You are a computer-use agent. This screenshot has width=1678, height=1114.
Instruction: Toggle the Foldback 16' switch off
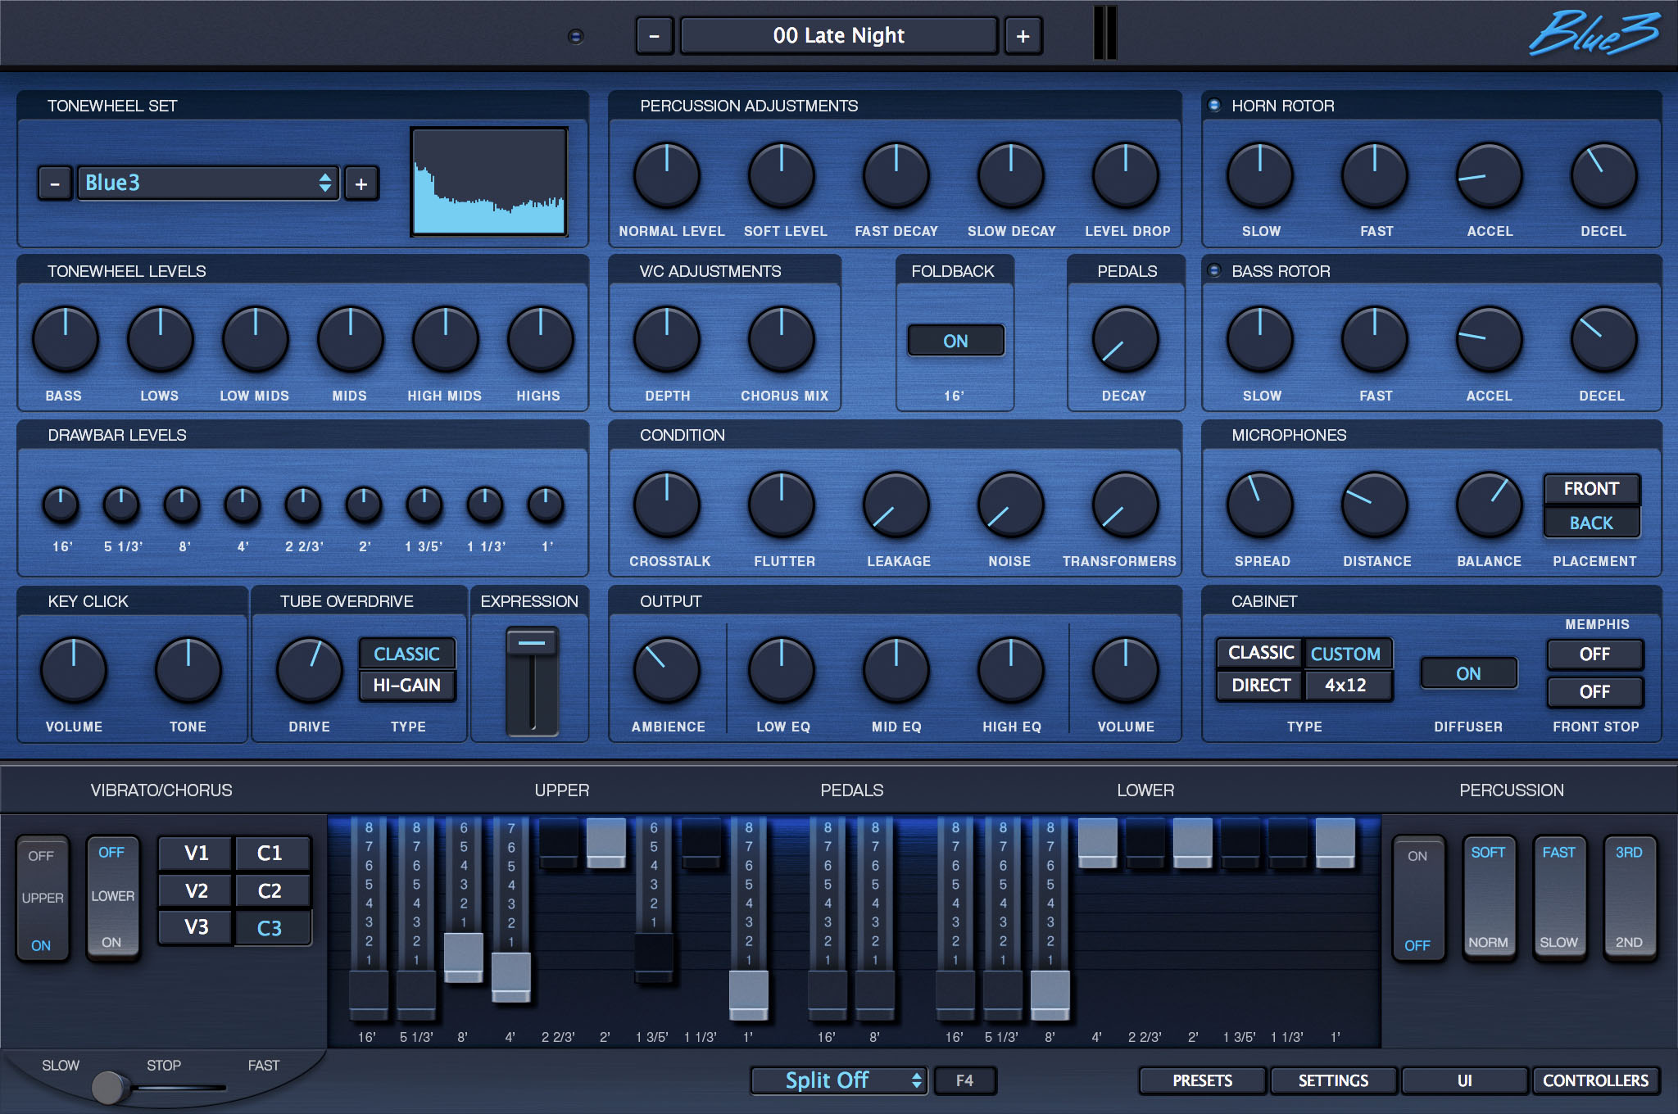click(955, 341)
